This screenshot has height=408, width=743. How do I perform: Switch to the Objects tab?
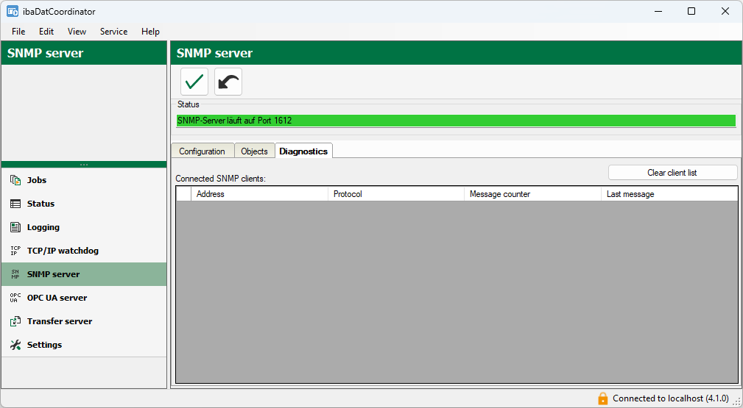tap(255, 151)
